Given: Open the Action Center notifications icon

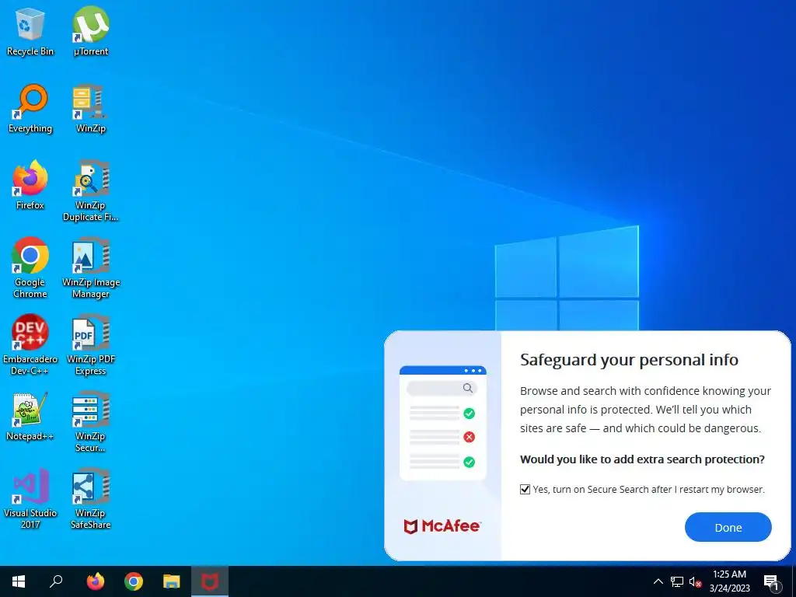Looking at the screenshot, I should point(772,581).
